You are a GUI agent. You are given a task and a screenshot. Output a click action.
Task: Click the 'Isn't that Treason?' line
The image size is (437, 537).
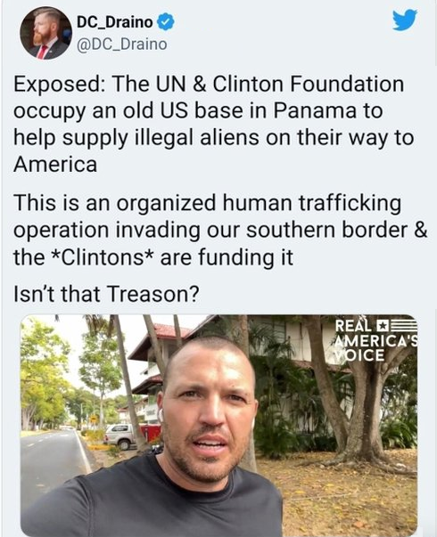[x=106, y=294]
